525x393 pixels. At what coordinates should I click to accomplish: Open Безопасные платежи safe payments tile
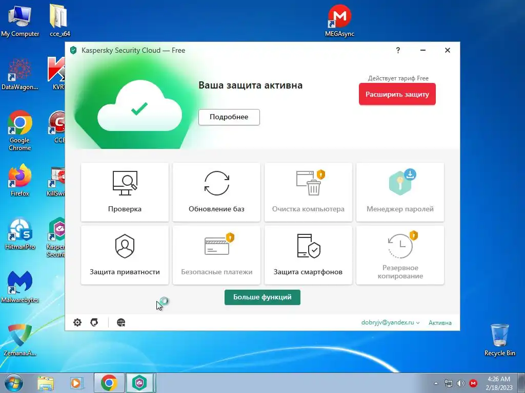(x=216, y=255)
